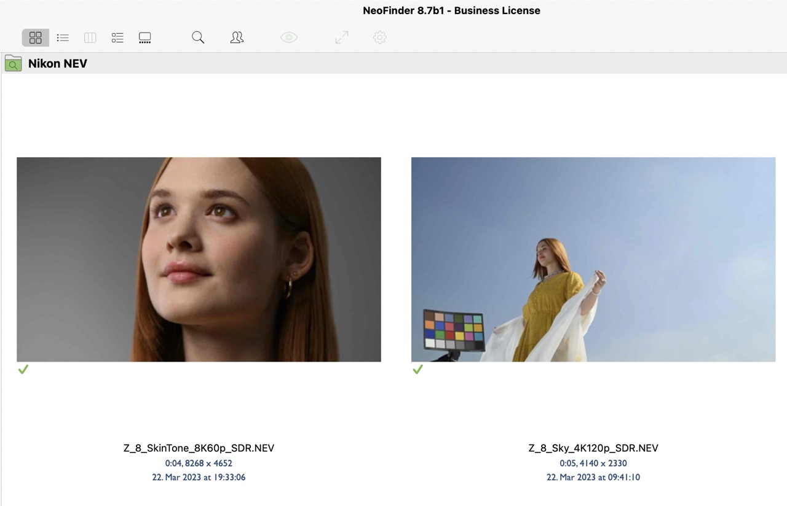
Task: Select the details list view icon
Action: click(117, 38)
